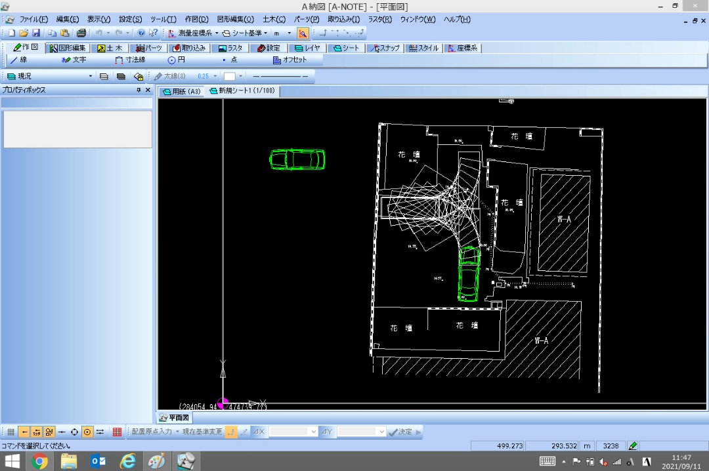Click the red grid icon
Image resolution: width=709 pixels, height=471 pixels.
117,432
